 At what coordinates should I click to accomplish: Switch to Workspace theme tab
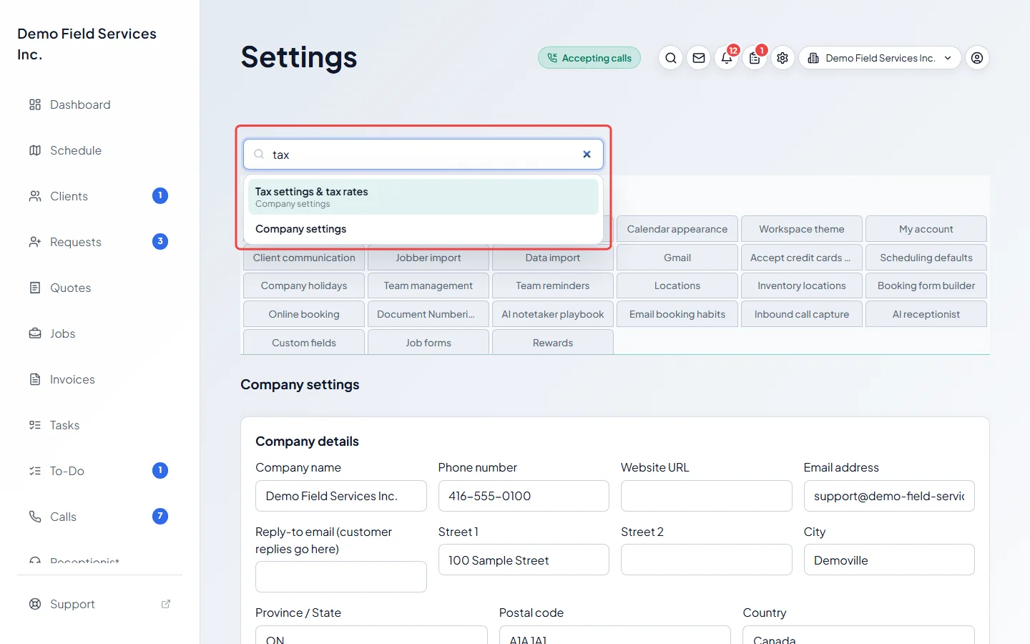tap(802, 229)
